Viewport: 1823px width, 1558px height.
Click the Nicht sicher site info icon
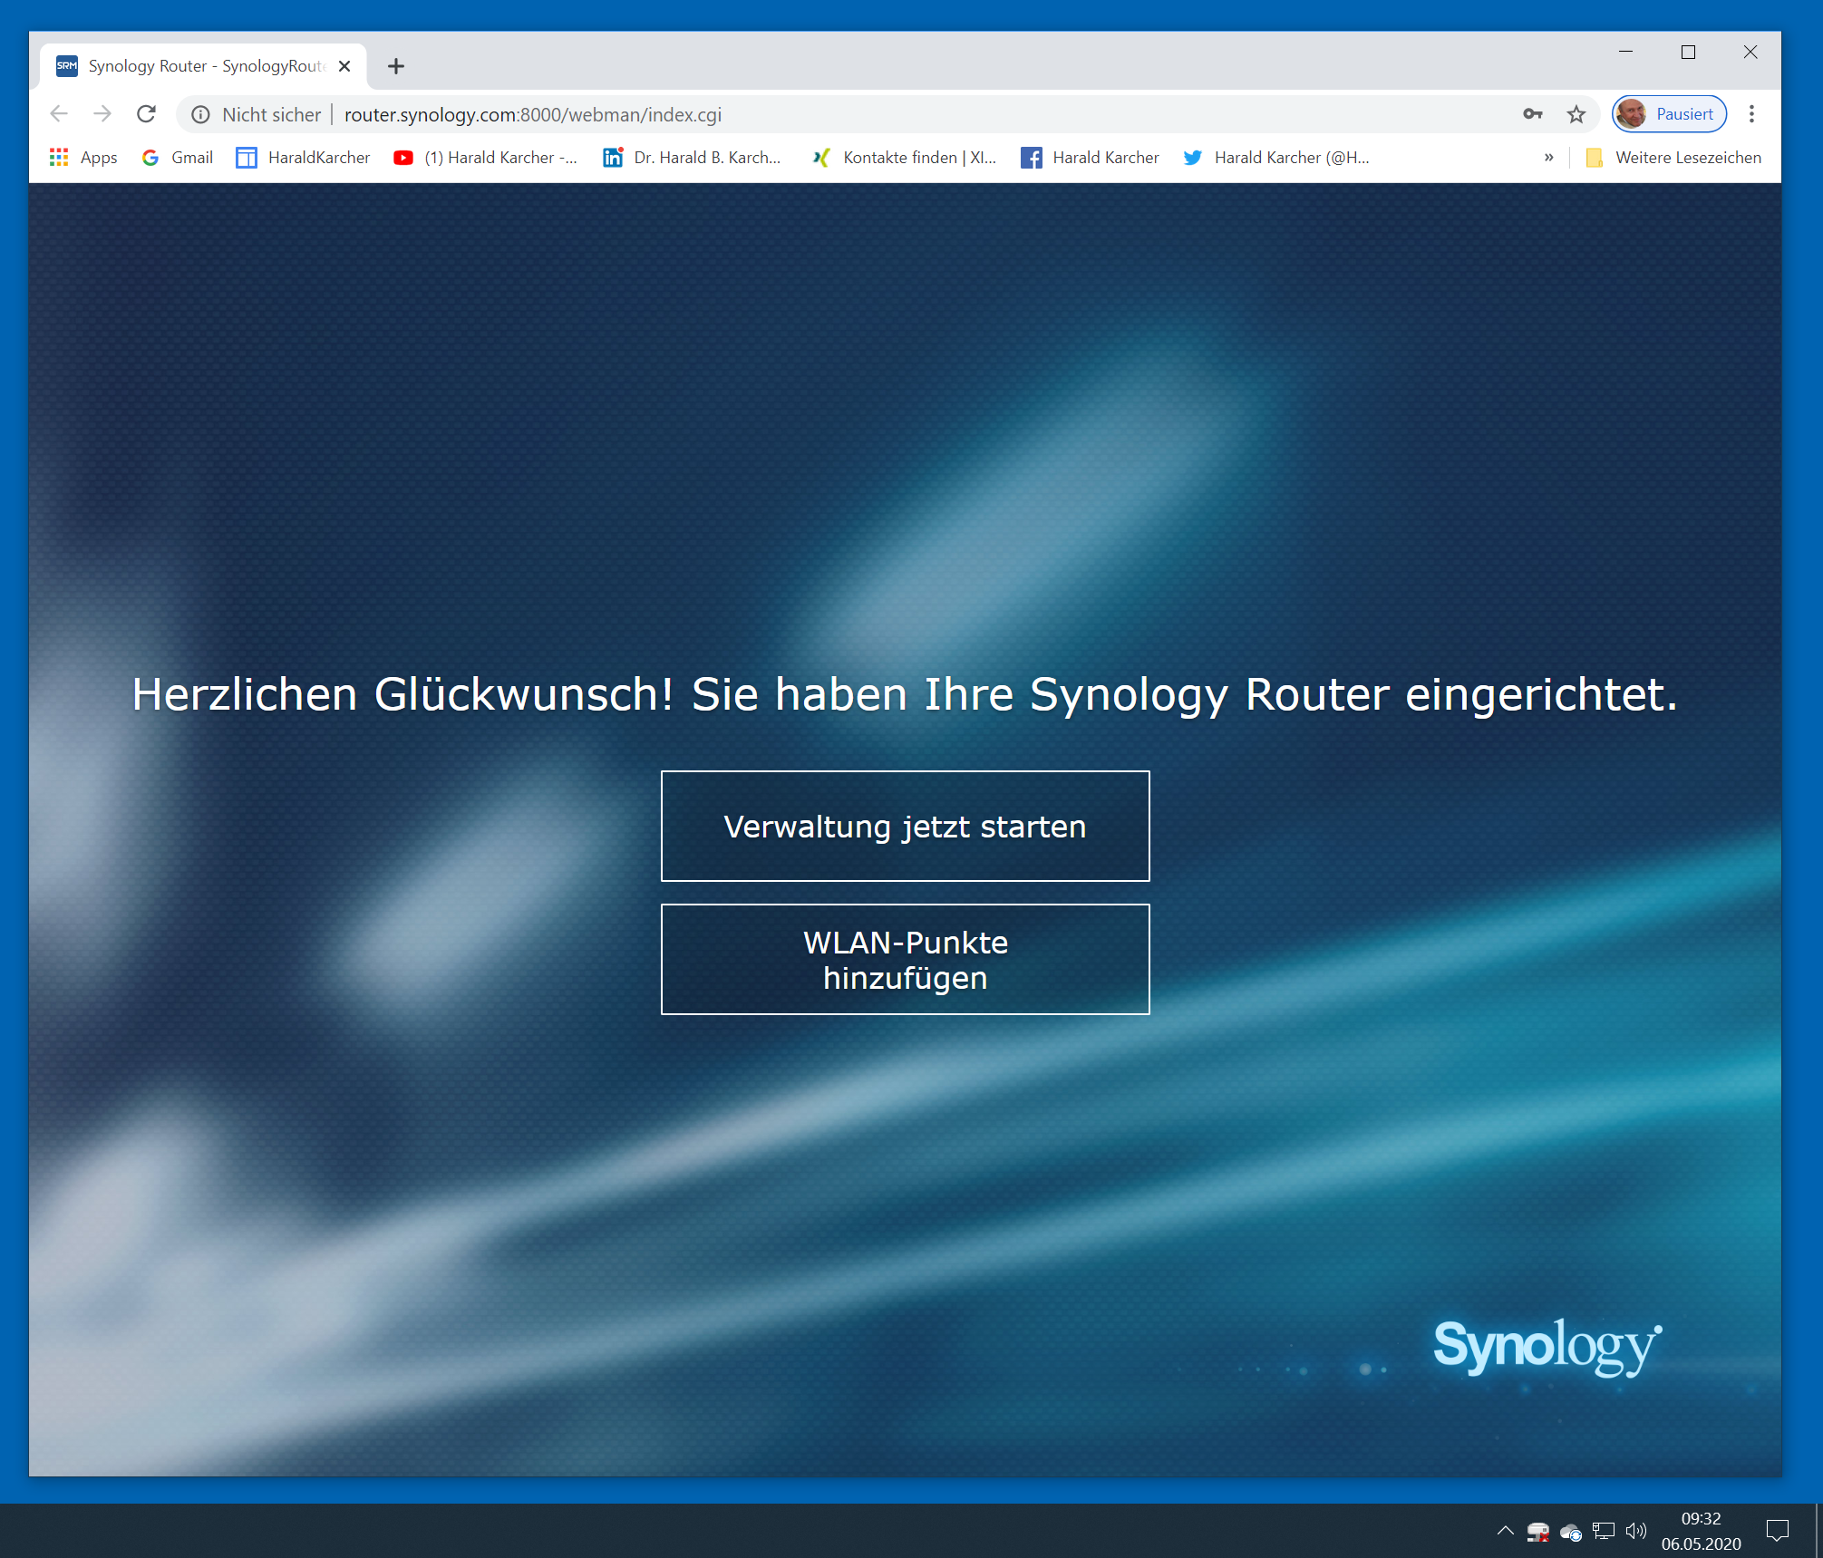[x=201, y=114]
